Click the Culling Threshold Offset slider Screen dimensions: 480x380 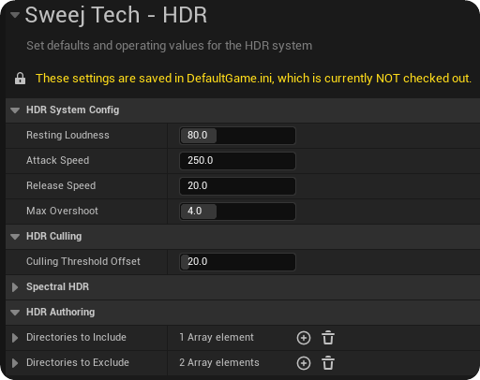click(237, 262)
